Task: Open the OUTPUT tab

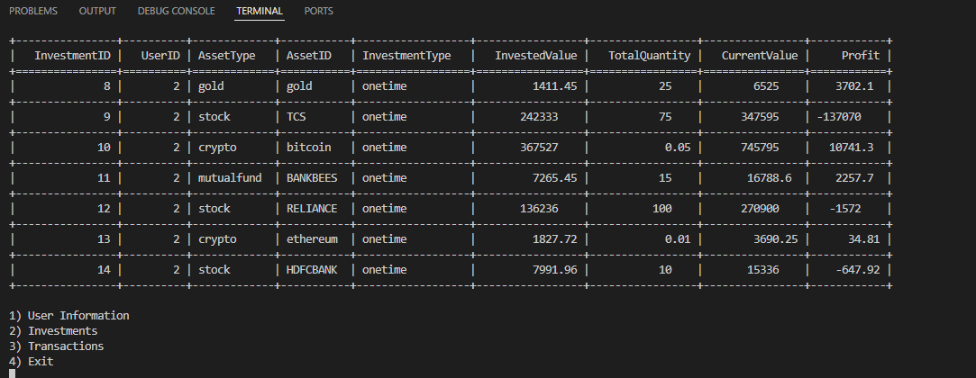Action: click(97, 11)
